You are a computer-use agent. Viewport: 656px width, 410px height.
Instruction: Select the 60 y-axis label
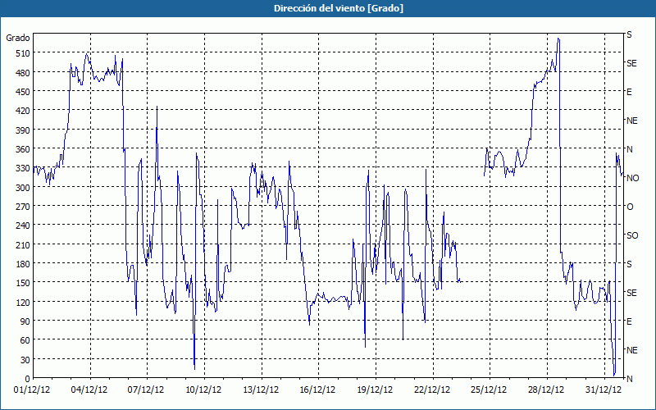click(25, 340)
